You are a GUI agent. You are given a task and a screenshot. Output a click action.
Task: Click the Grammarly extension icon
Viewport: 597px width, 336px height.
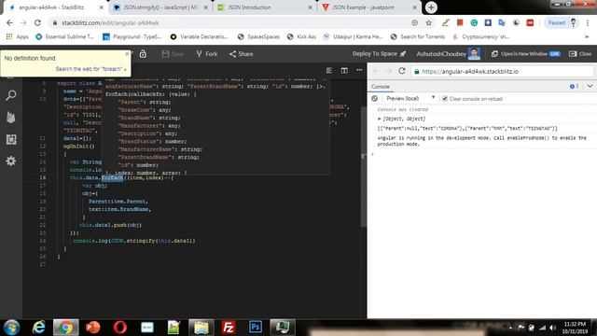[474, 22]
